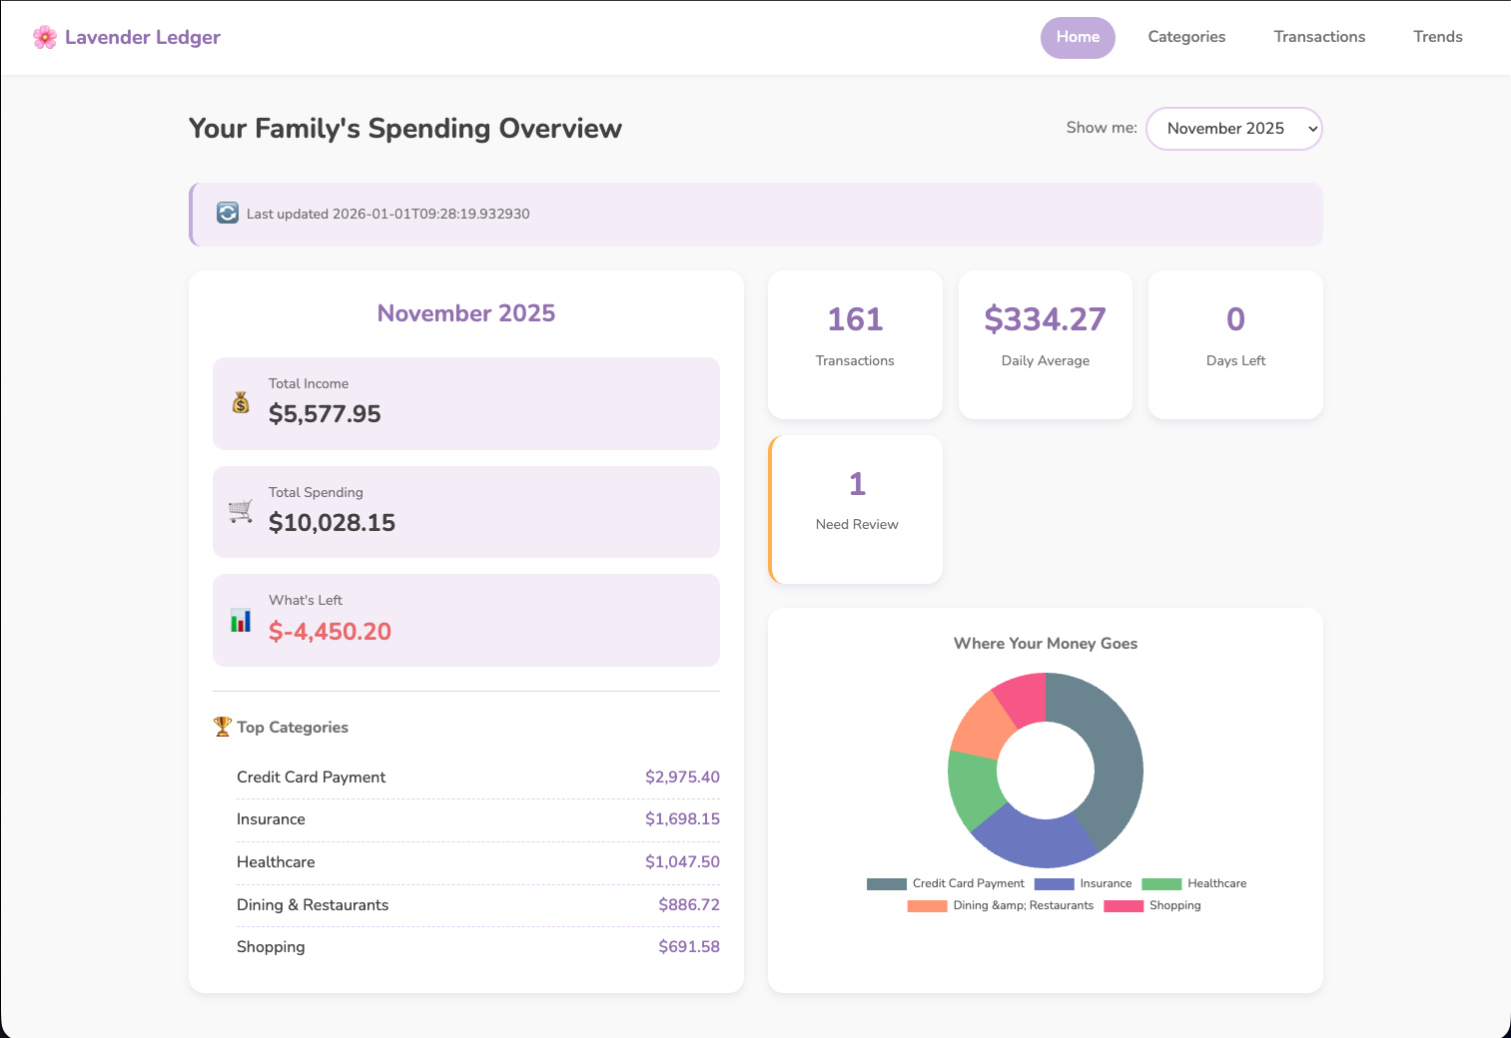Viewport: 1511px width, 1038px height.
Task: Toggle Credit Card Payment legend swatch
Action: point(887,884)
